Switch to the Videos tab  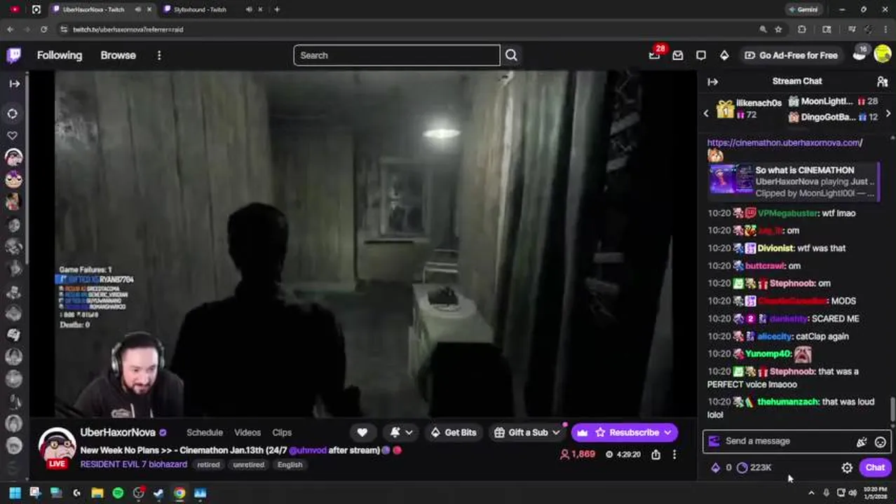(x=247, y=433)
